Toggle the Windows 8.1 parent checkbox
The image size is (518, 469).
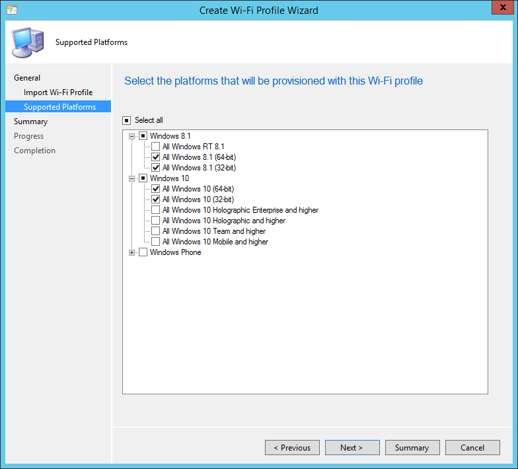(x=143, y=136)
